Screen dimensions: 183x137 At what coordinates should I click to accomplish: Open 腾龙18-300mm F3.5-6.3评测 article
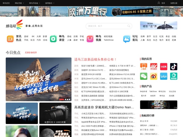[x=122, y=74]
